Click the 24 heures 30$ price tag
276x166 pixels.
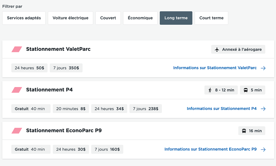coord(71,149)
